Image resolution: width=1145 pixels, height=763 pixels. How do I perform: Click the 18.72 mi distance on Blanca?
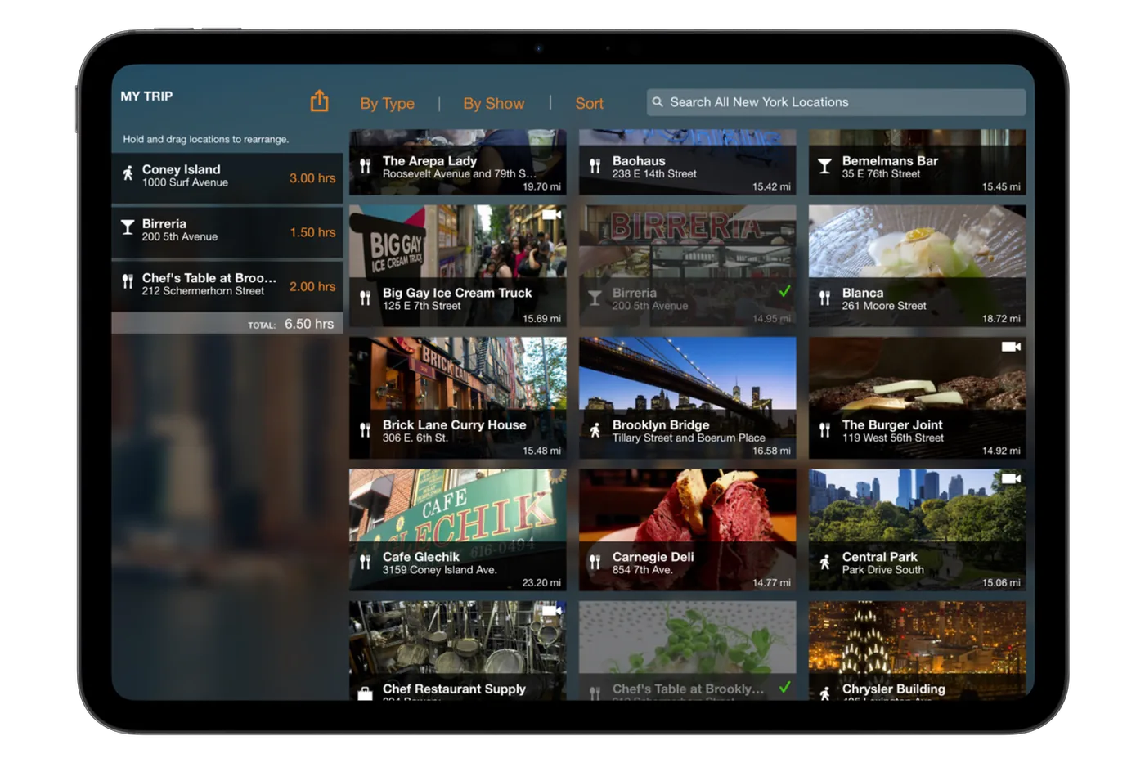(x=1001, y=318)
